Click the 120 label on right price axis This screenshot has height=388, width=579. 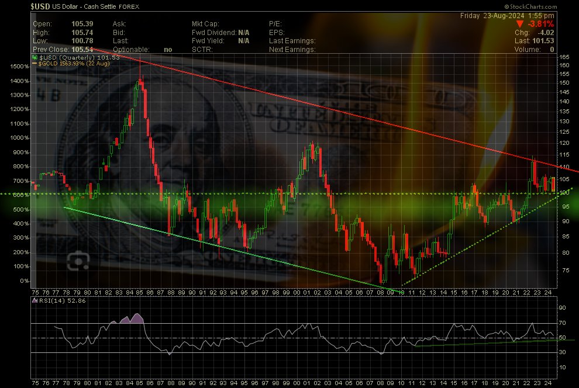(x=564, y=144)
